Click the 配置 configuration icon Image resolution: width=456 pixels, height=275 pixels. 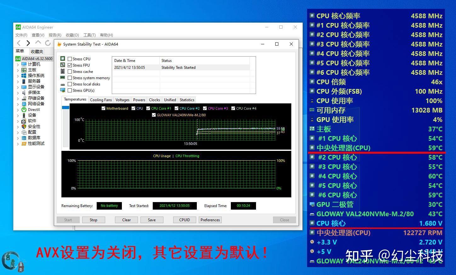tap(24, 132)
